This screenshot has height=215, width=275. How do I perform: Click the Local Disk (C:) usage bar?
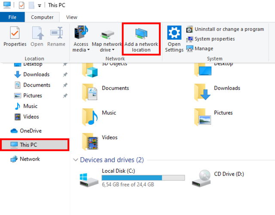pyautogui.click(x=143, y=178)
